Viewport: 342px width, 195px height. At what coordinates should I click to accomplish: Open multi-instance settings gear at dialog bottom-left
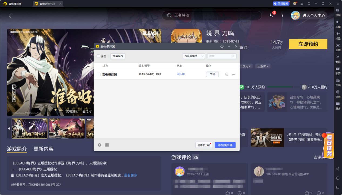pos(99,145)
